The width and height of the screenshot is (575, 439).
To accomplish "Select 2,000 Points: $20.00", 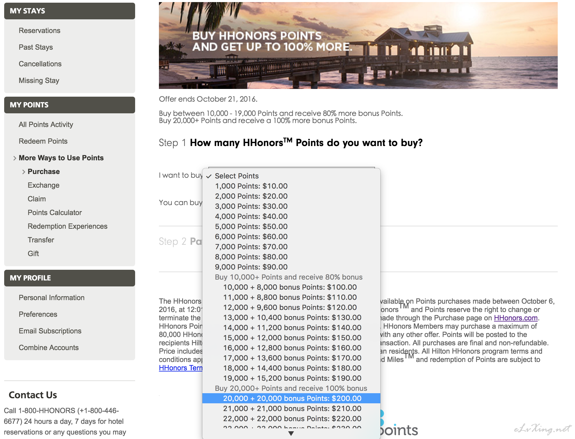I will (x=291, y=196).
